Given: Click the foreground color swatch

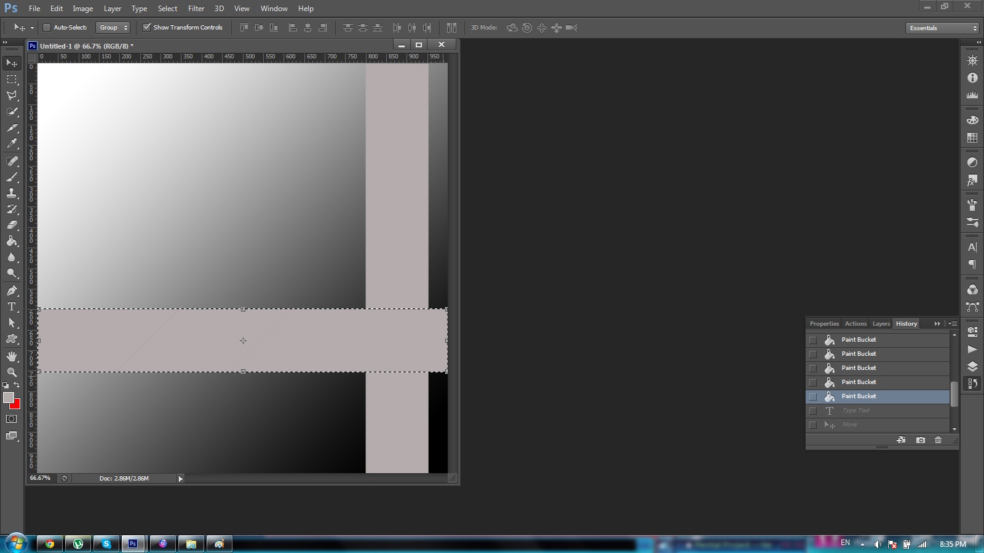Looking at the screenshot, I should click(x=8, y=398).
